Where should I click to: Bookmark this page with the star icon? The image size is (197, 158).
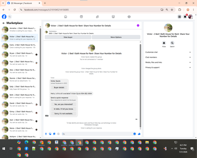click(172, 10)
